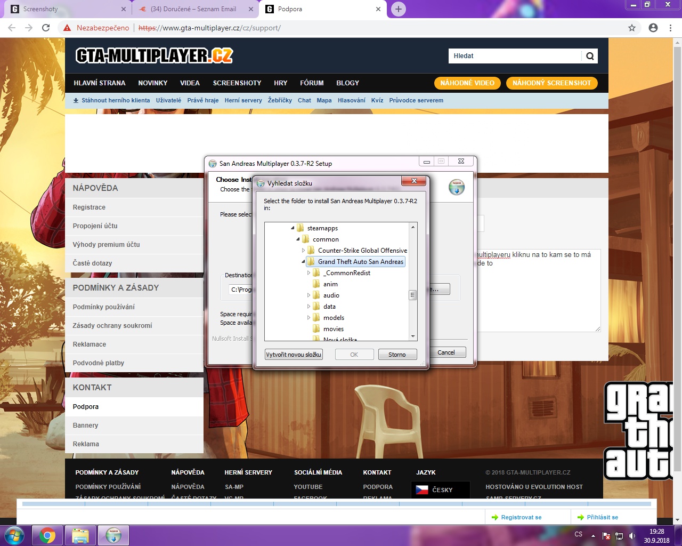Click the NÁHODNÉ VIDEO button
The height and width of the screenshot is (546, 682).
(467, 83)
